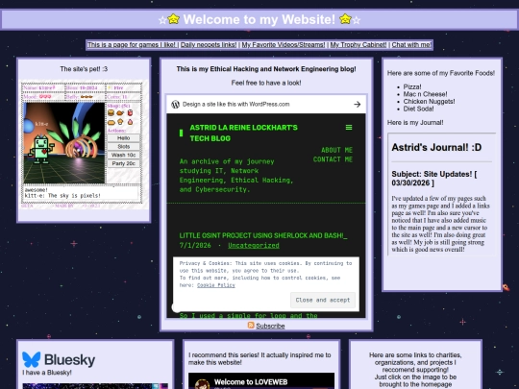
Task: Go to My Favorite Videos/Streams
Action: pos(284,44)
